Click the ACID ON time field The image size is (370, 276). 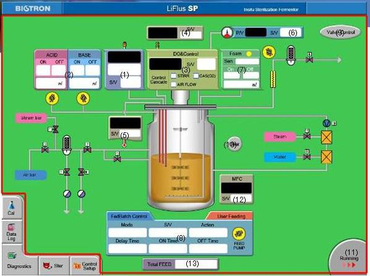[43, 70]
